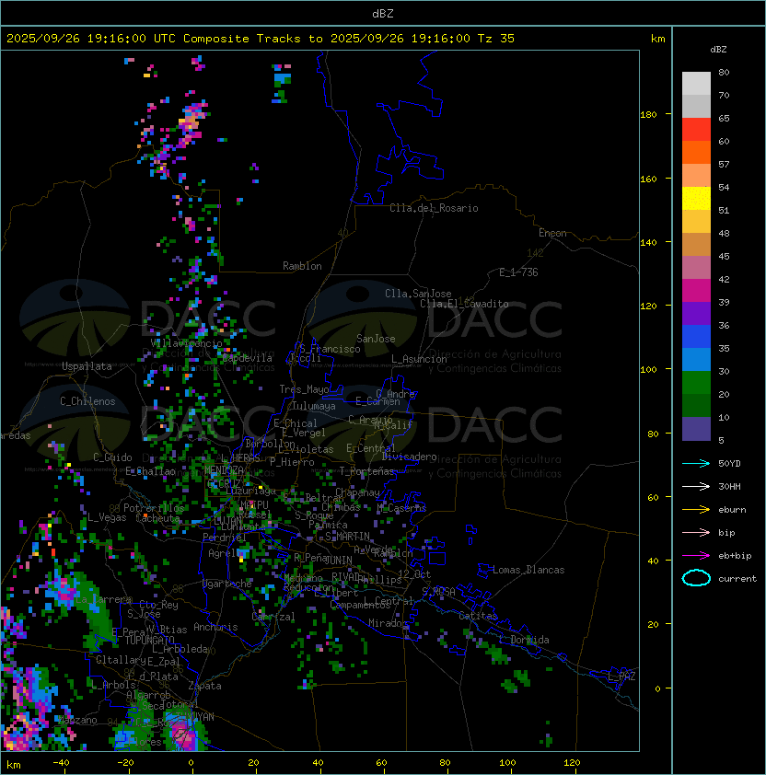Click the SanJose label above L_Asuncion
The width and height of the screenshot is (766, 775).
[376, 339]
